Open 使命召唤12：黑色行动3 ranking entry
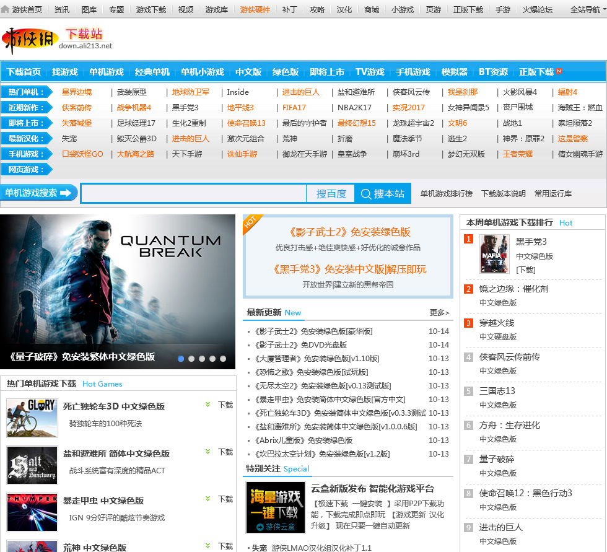The height and width of the screenshot is (552, 607). (x=526, y=493)
